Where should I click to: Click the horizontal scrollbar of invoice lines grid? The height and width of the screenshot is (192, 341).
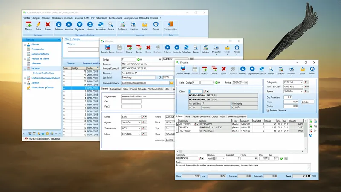(x=240, y=151)
